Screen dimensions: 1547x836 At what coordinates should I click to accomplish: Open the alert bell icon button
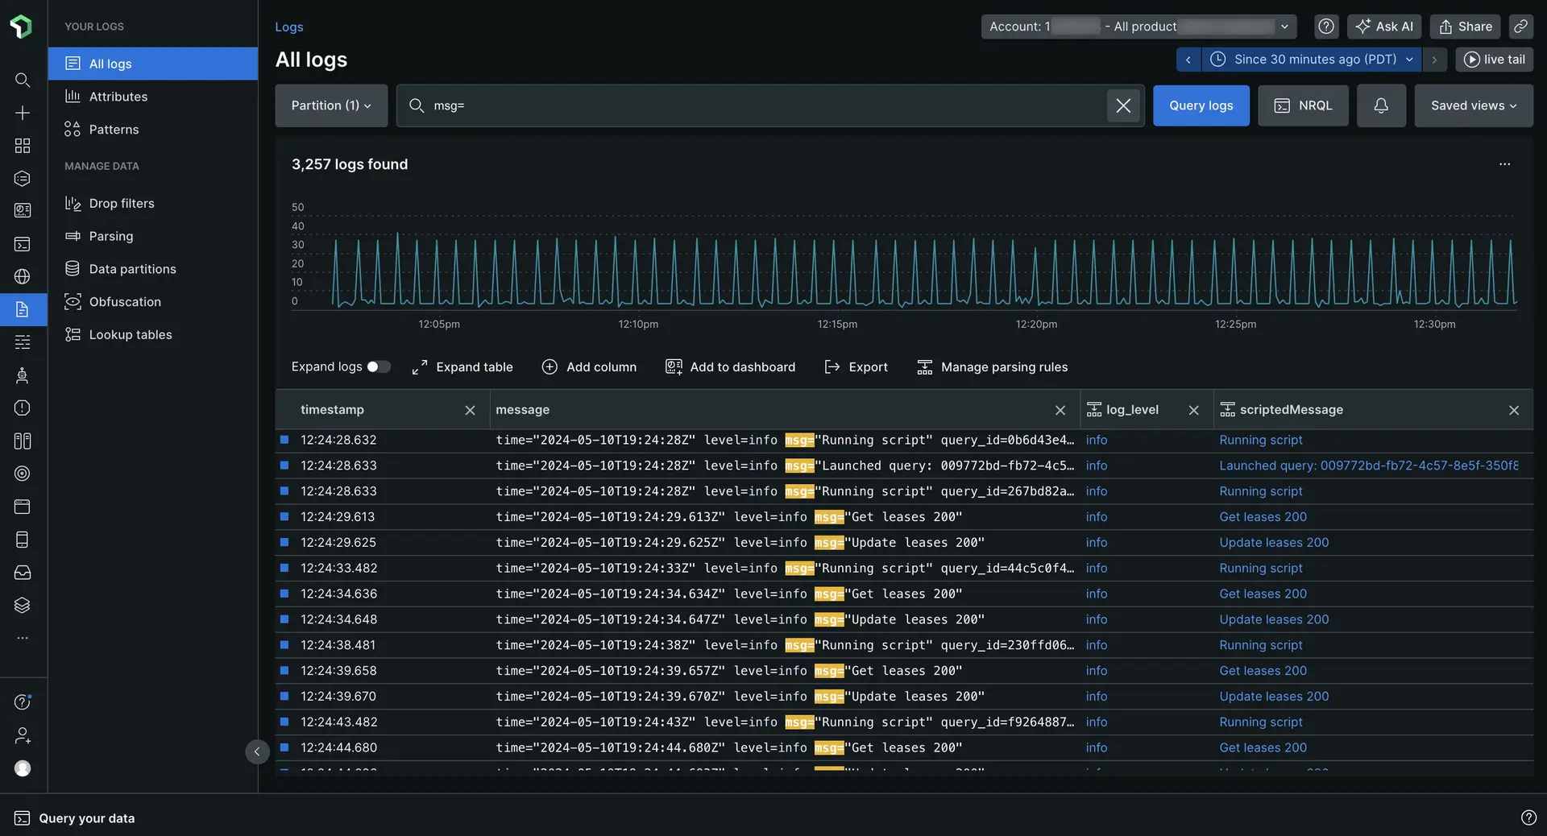tap(1381, 106)
